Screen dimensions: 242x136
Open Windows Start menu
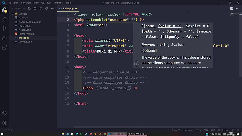(x=2, y=134)
